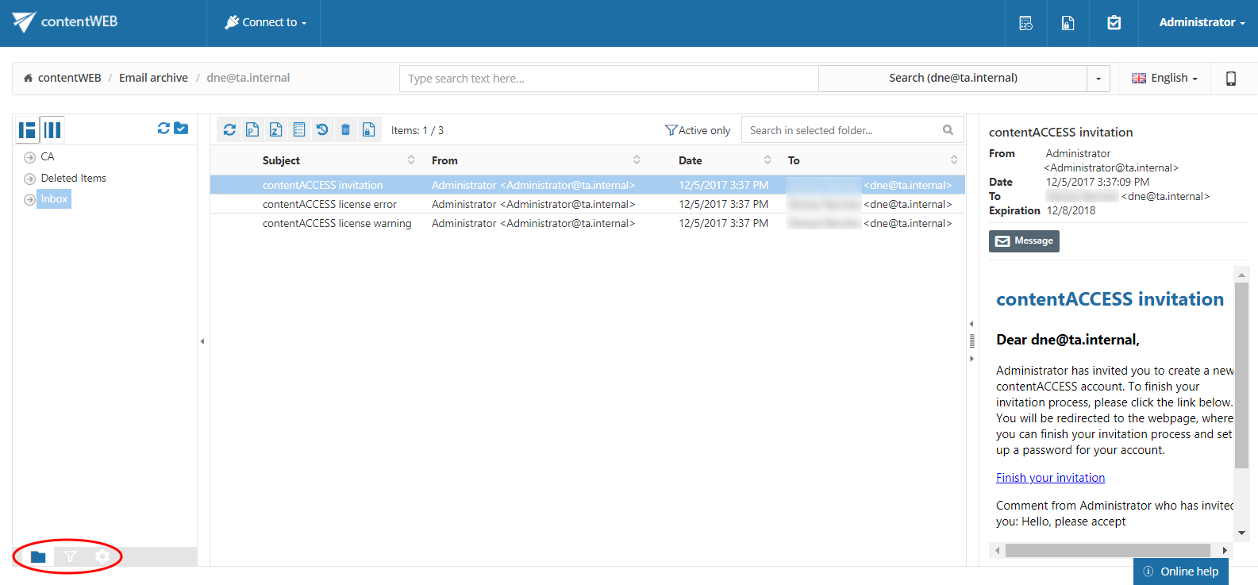The width and height of the screenshot is (1258, 585).
Task: Expand the search scope dropdown arrow
Action: 1098,79
